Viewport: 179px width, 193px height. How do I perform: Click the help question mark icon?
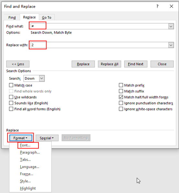point(157,6)
